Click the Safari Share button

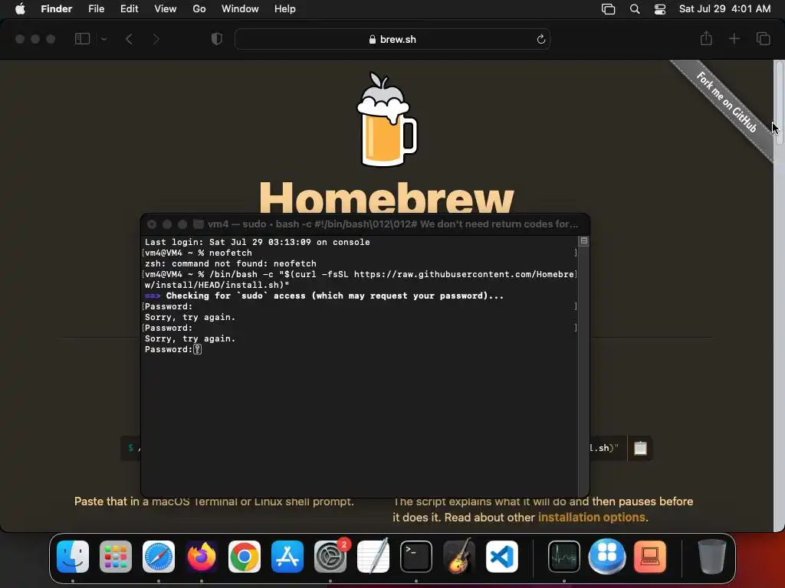[x=706, y=38]
